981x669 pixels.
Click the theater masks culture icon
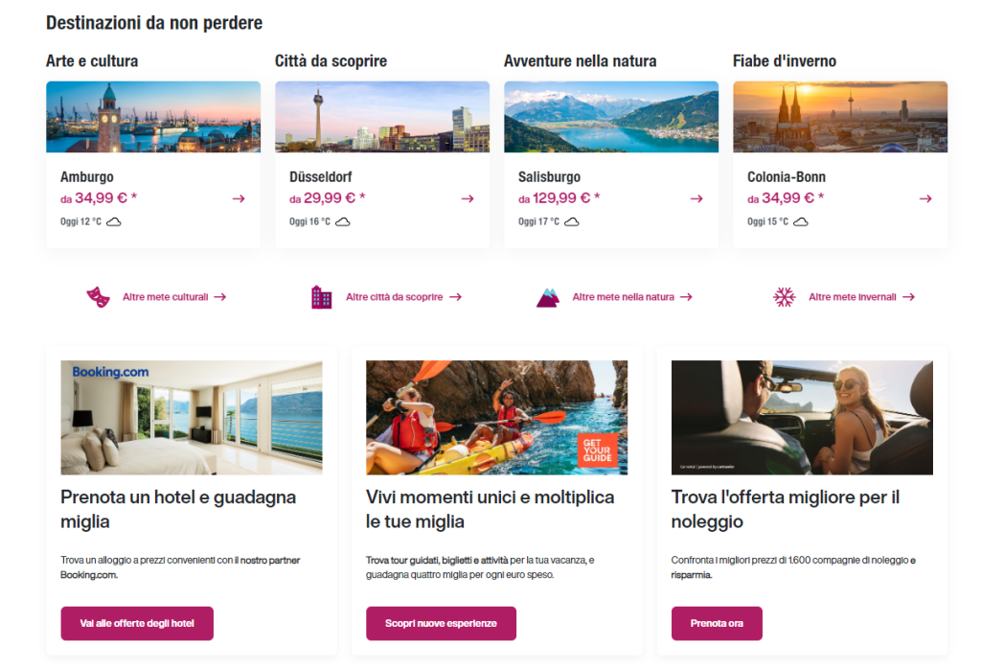tap(99, 297)
